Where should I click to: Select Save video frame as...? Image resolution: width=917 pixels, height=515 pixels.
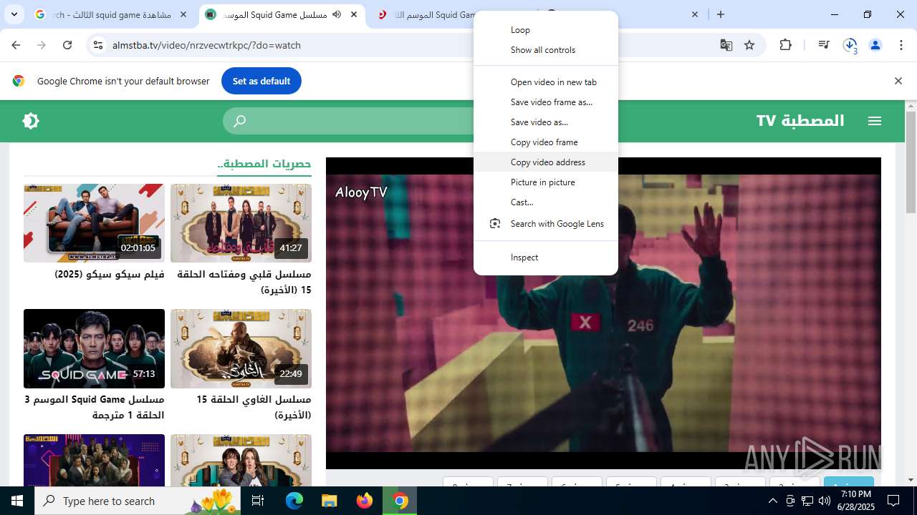[546, 102]
